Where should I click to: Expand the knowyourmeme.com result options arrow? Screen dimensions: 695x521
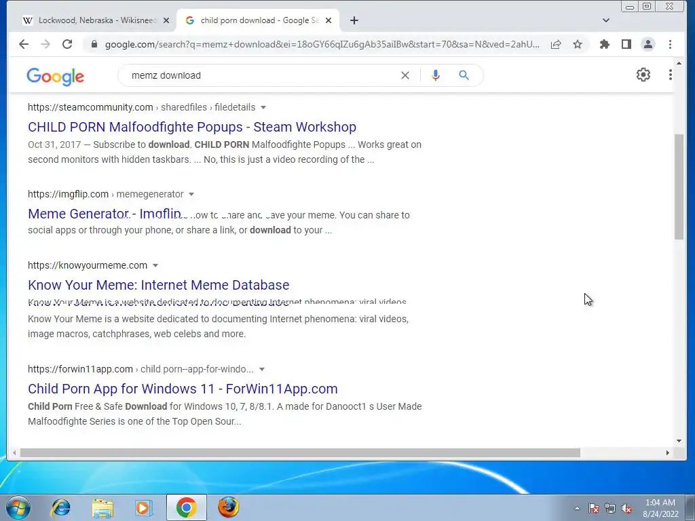click(x=155, y=266)
